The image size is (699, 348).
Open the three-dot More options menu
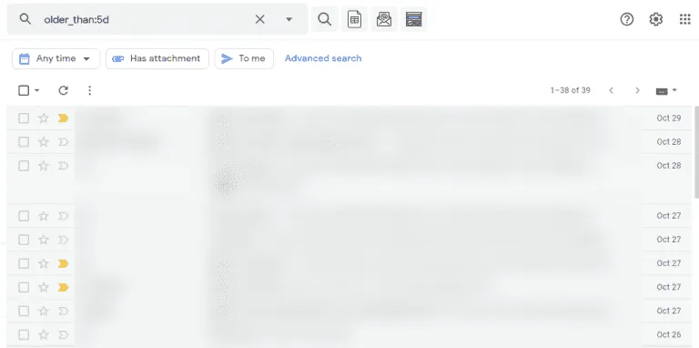point(89,90)
